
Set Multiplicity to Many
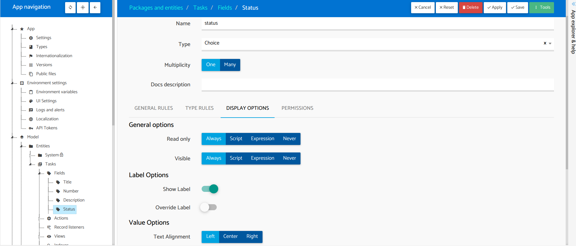click(230, 65)
